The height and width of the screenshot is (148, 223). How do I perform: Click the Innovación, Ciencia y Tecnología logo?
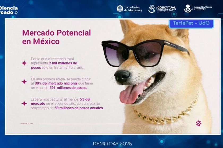(x=188, y=8)
